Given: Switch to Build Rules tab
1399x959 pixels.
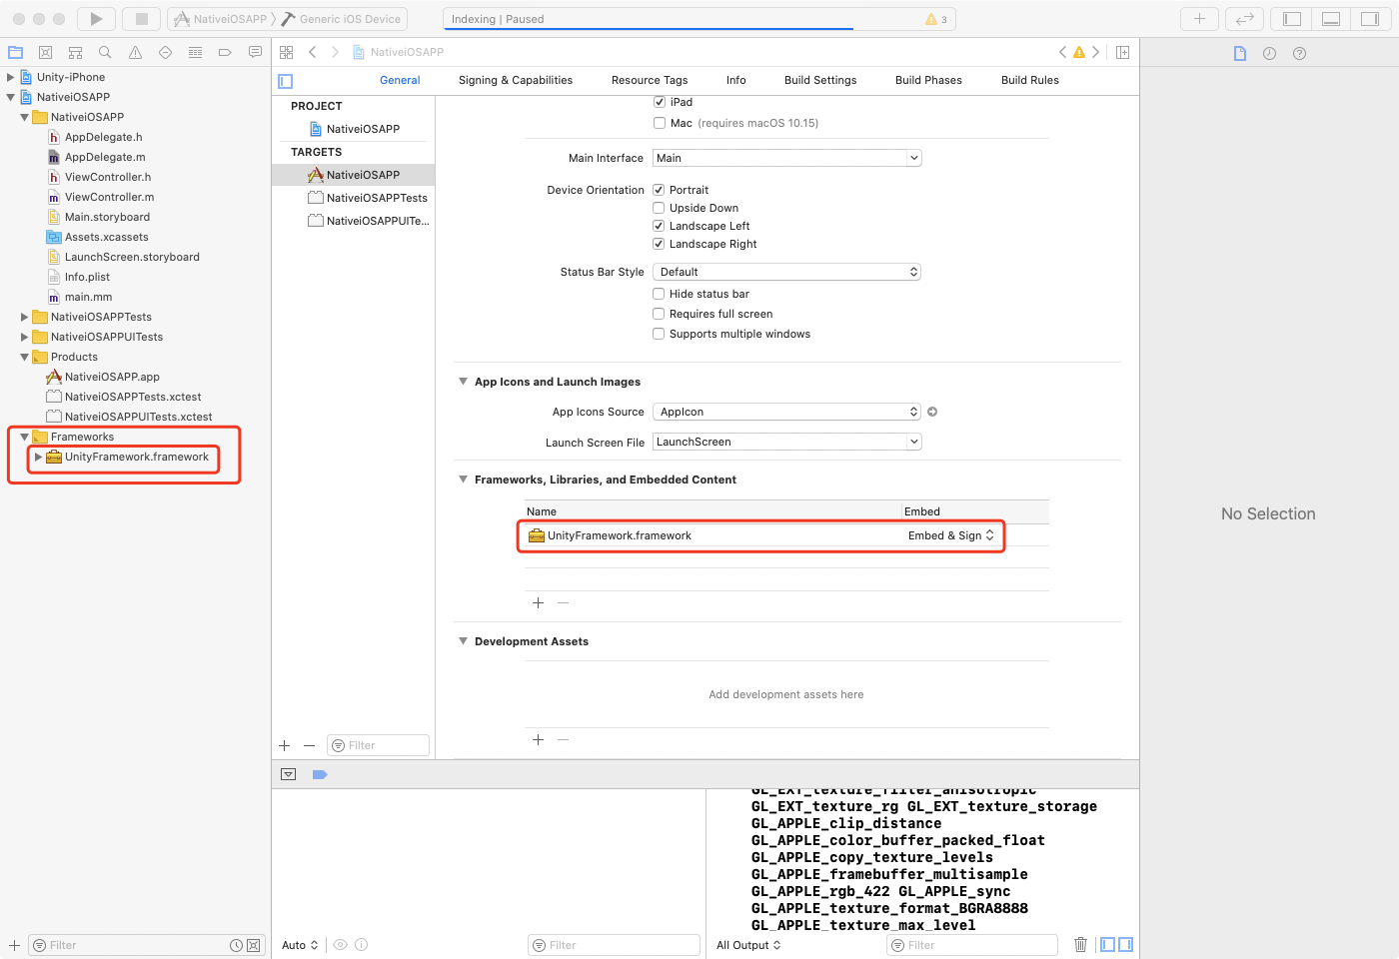Looking at the screenshot, I should pyautogui.click(x=1030, y=80).
